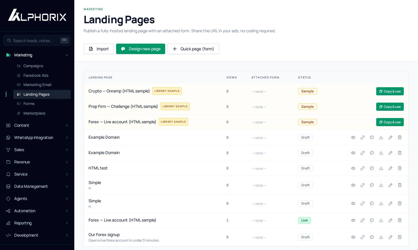
Task: Download the HTML test landing page
Action: pyautogui.click(x=381, y=168)
